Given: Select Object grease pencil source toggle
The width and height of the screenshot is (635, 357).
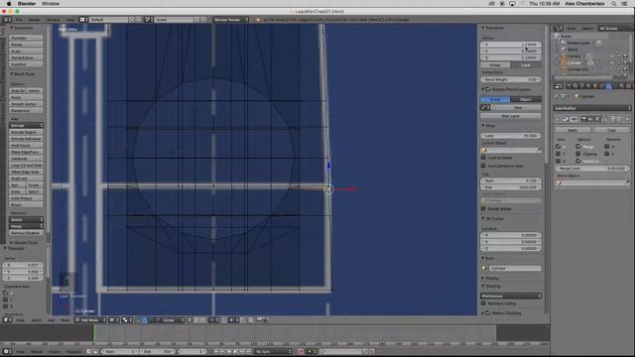Looking at the screenshot, I should [x=526, y=99].
